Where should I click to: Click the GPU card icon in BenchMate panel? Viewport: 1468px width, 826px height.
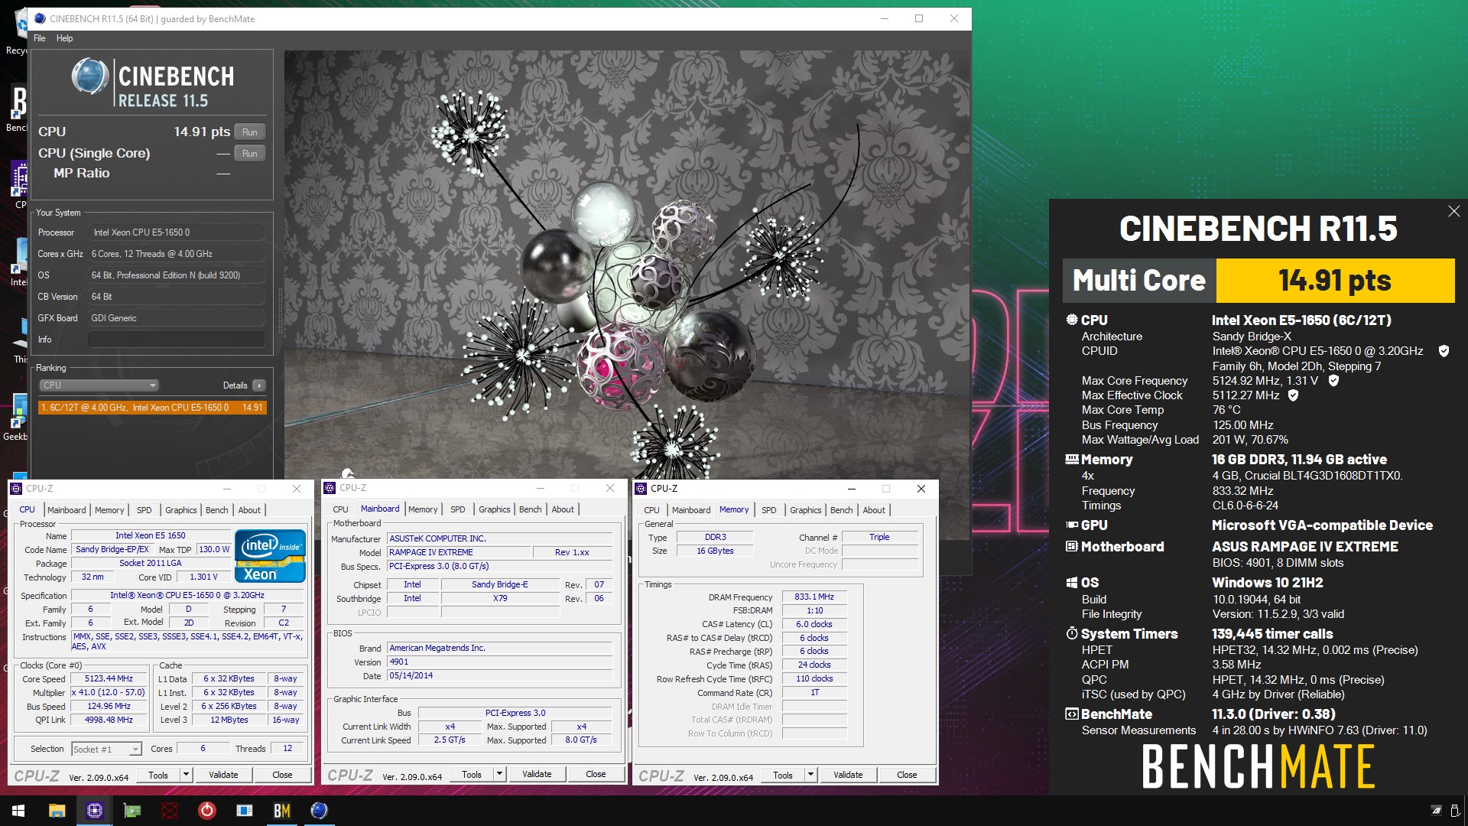pyautogui.click(x=1072, y=525)
